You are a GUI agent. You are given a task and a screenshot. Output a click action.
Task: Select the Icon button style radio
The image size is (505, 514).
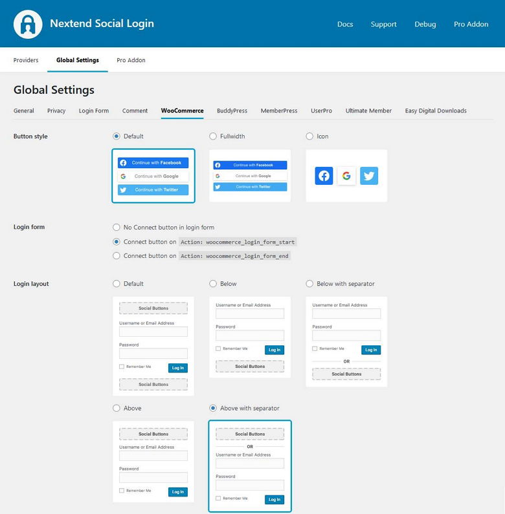point(309,136)
